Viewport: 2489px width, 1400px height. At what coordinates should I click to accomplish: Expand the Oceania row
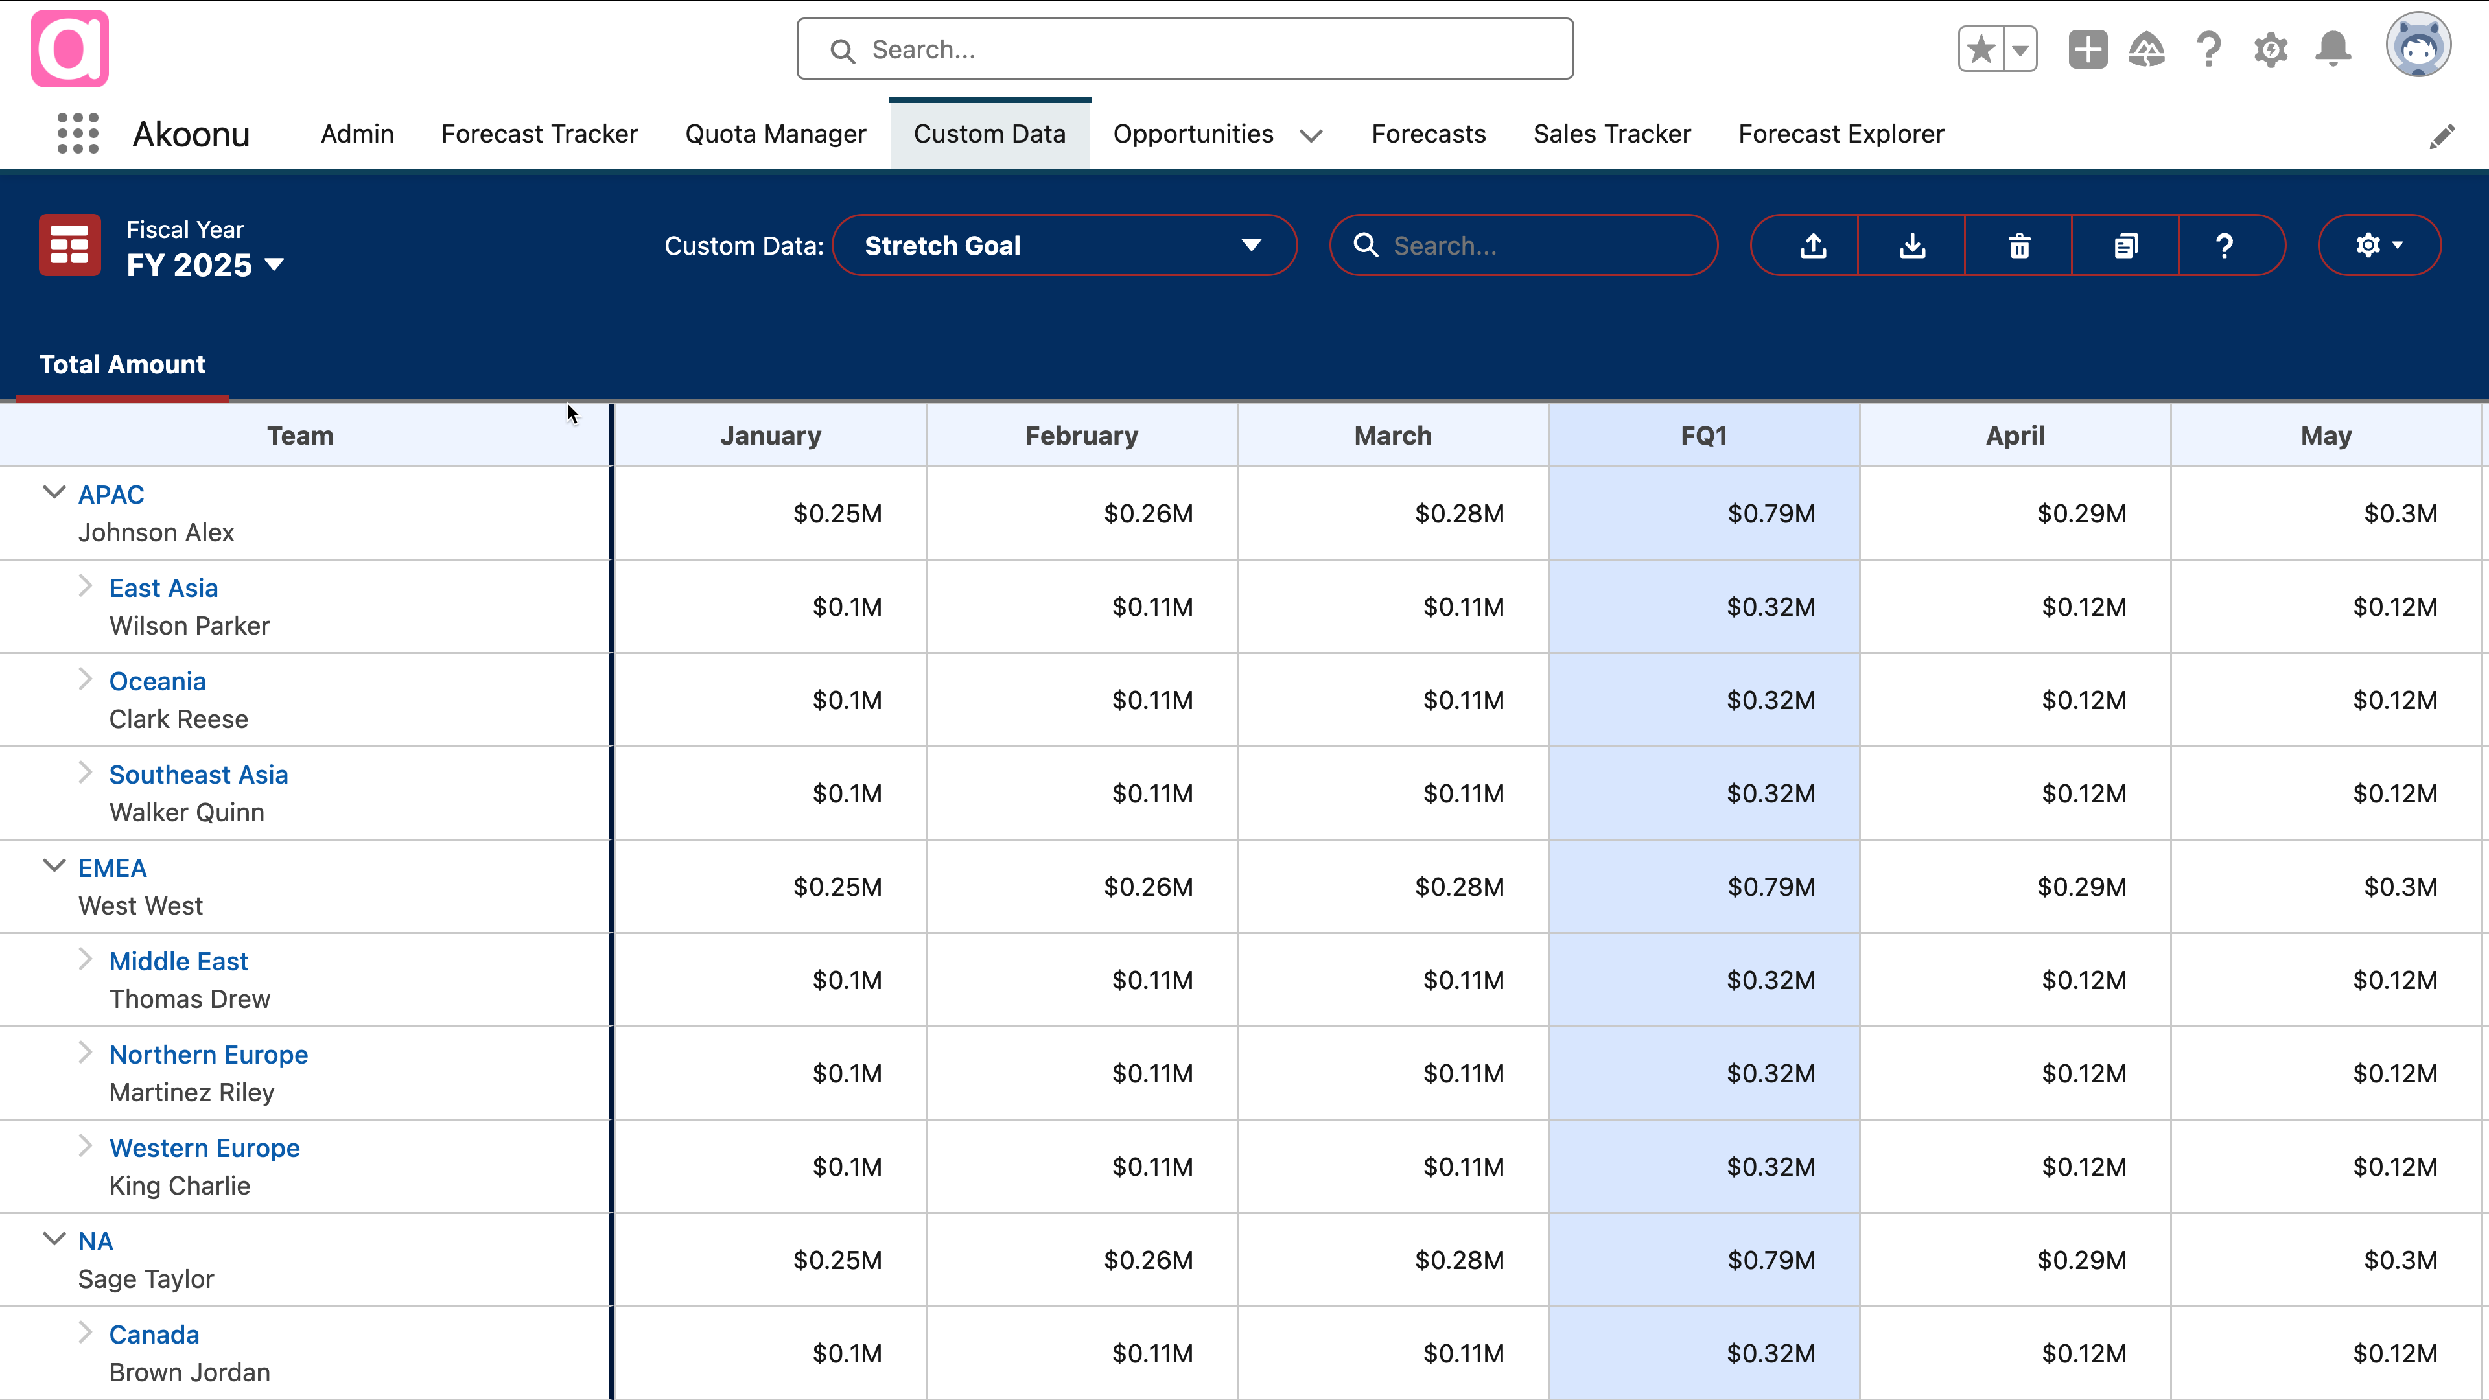(x=85, y=680)
